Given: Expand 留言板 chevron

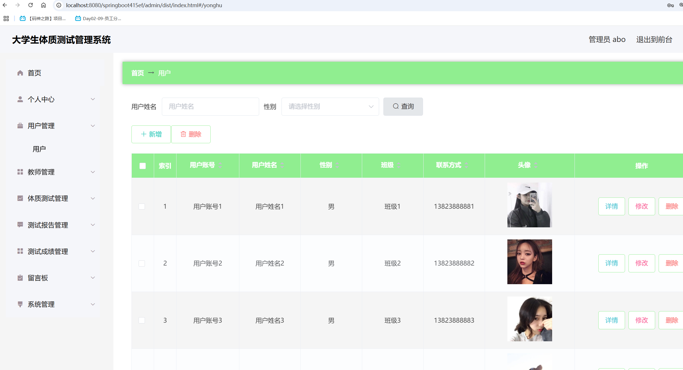Looking at the screenshot, I should [93, 278].
